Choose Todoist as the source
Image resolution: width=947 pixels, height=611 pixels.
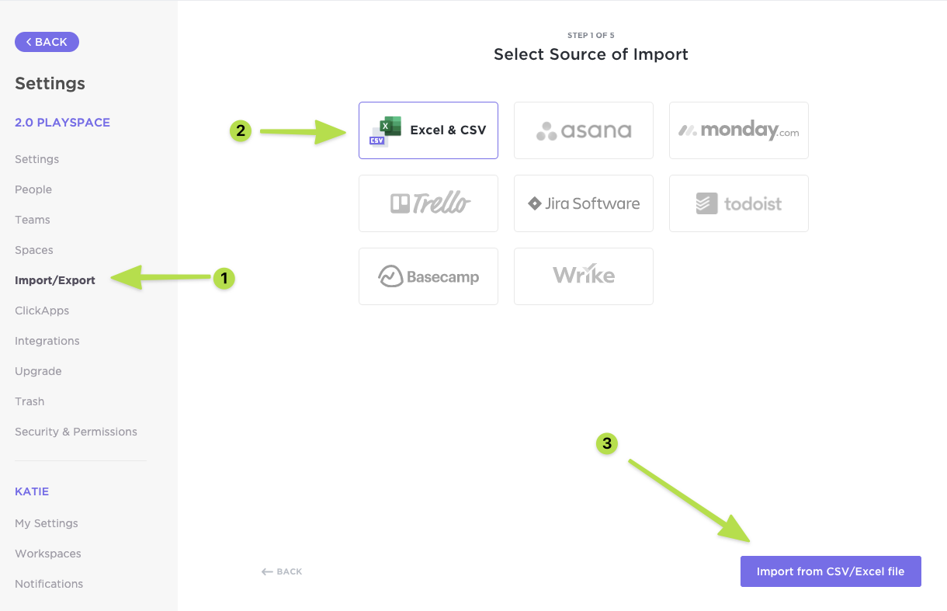click(738, 203)
